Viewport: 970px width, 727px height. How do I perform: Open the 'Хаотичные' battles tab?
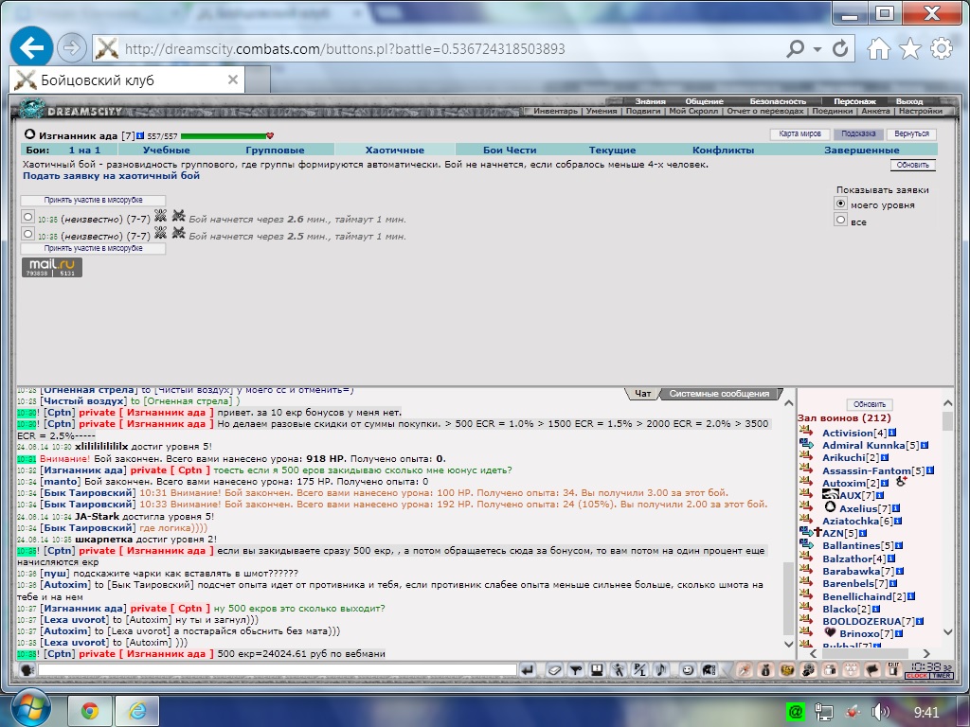(x=395, y=150)
